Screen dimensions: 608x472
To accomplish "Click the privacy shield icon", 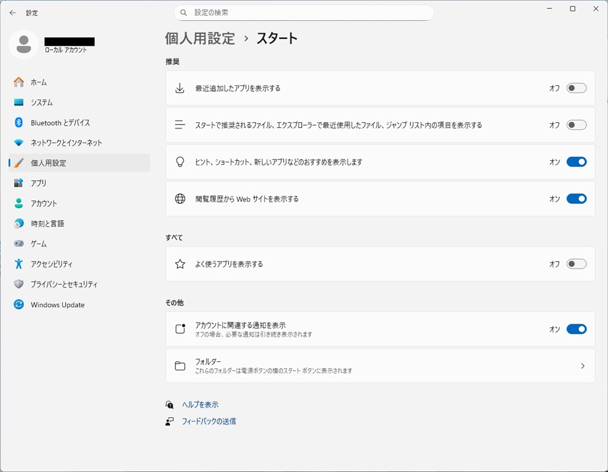I will point(19,284).
